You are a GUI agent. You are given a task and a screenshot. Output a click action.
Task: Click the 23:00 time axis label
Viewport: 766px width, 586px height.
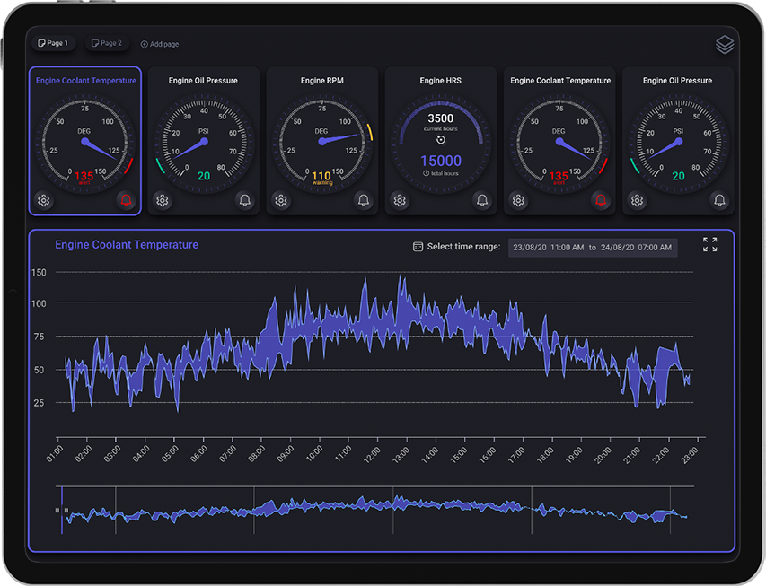click(x=689, y=454)
